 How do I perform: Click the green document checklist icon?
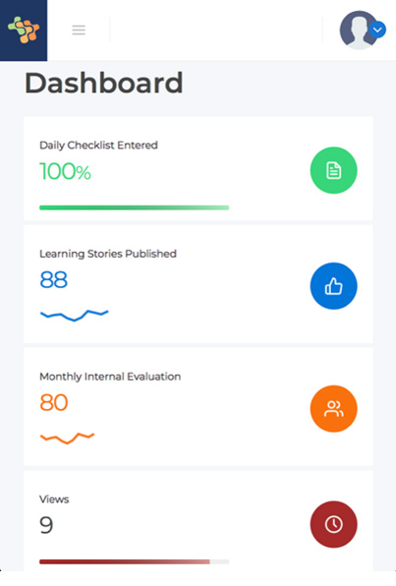pyautogui.click(x=334, y=170)
